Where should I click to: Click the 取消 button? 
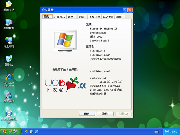105,114
